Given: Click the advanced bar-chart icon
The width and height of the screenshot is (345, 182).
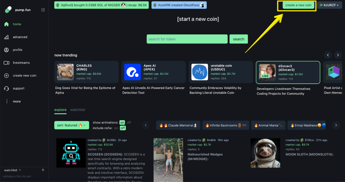Looking at the screenshot, I should tap(6, 37).
